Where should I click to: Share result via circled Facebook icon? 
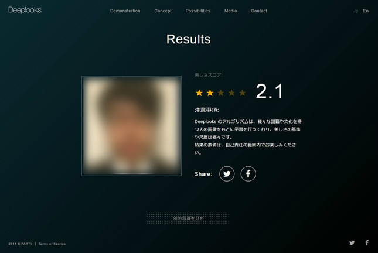(x=248, y=174)
